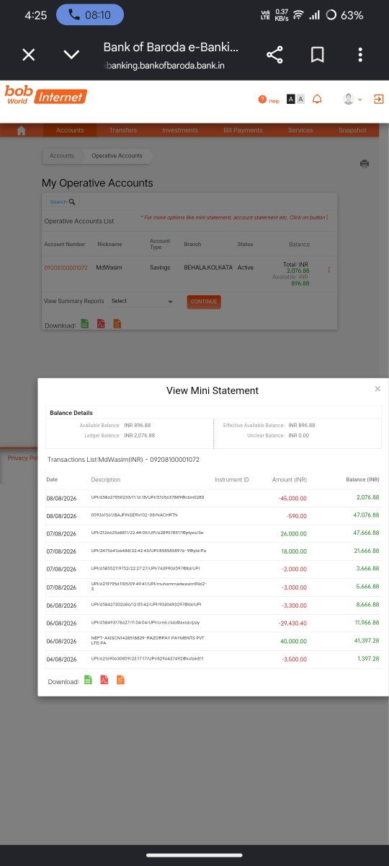Viewport: 389px width, 866px height.
Task: Close the browser tab with X icon
Action: 28,55
